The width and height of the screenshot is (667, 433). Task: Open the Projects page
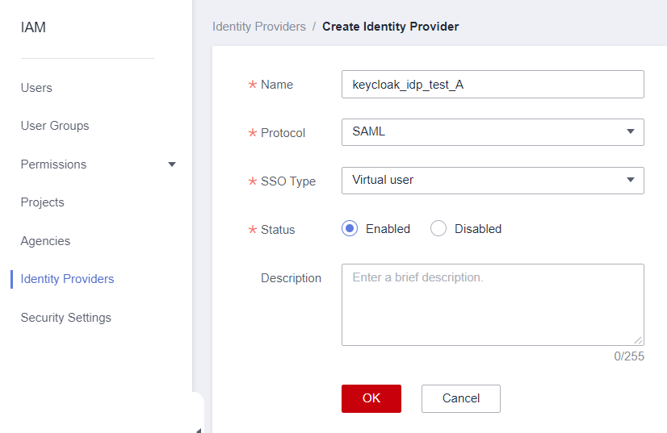(42, 202)
